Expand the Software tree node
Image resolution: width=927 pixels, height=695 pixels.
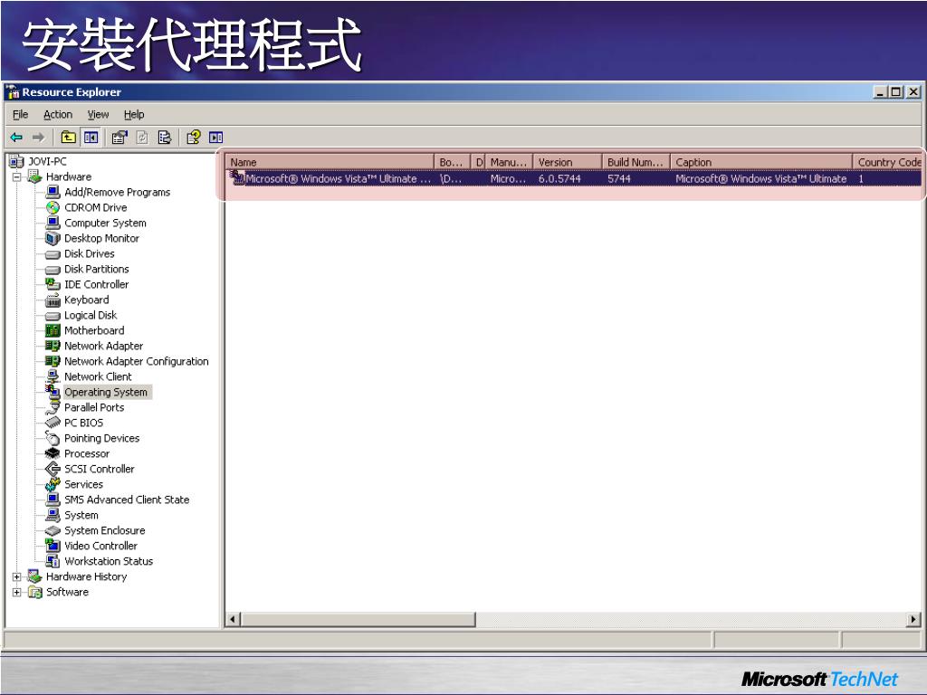[x=16, y=592]
